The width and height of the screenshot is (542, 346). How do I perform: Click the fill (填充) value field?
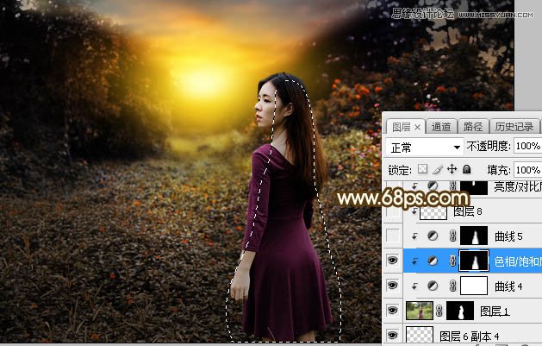click(526, 169)
